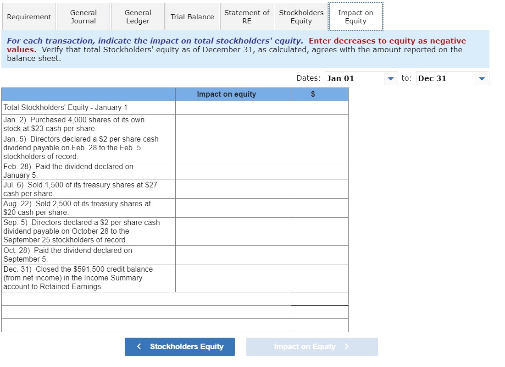Open the Jan 01 start date dropdown
The width and height of the screenshot is (505, 367).
pos(361,78)
